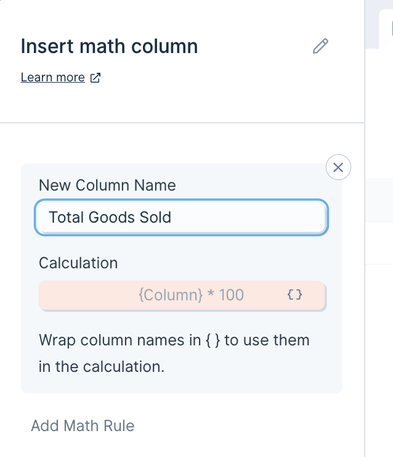Click Add Math Rule
Image resolution: width=393 pixels, height=457 pixels.
point(83,426)
